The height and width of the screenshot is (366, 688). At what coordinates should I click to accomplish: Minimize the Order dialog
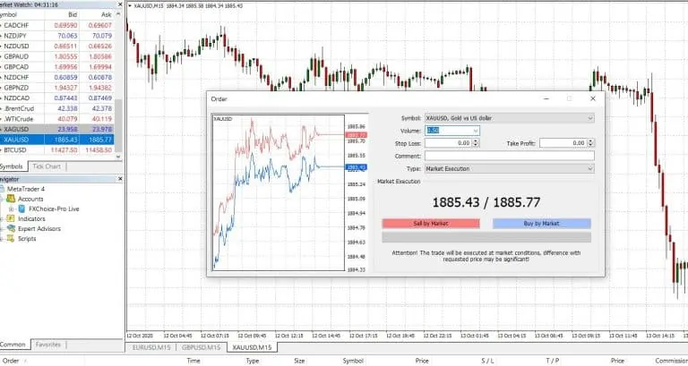(x=546, y=98)
